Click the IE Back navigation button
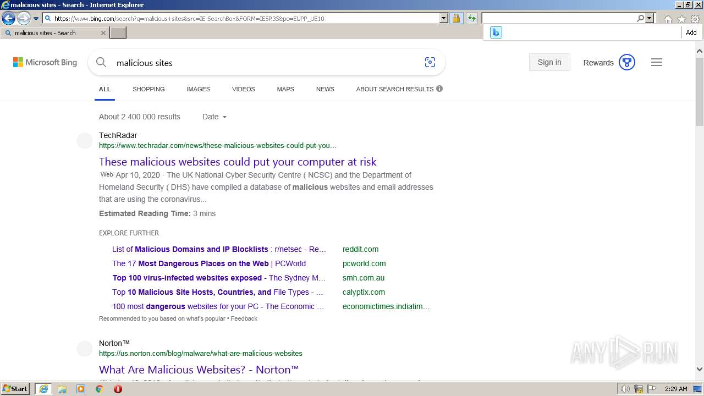 pos(8,18)
